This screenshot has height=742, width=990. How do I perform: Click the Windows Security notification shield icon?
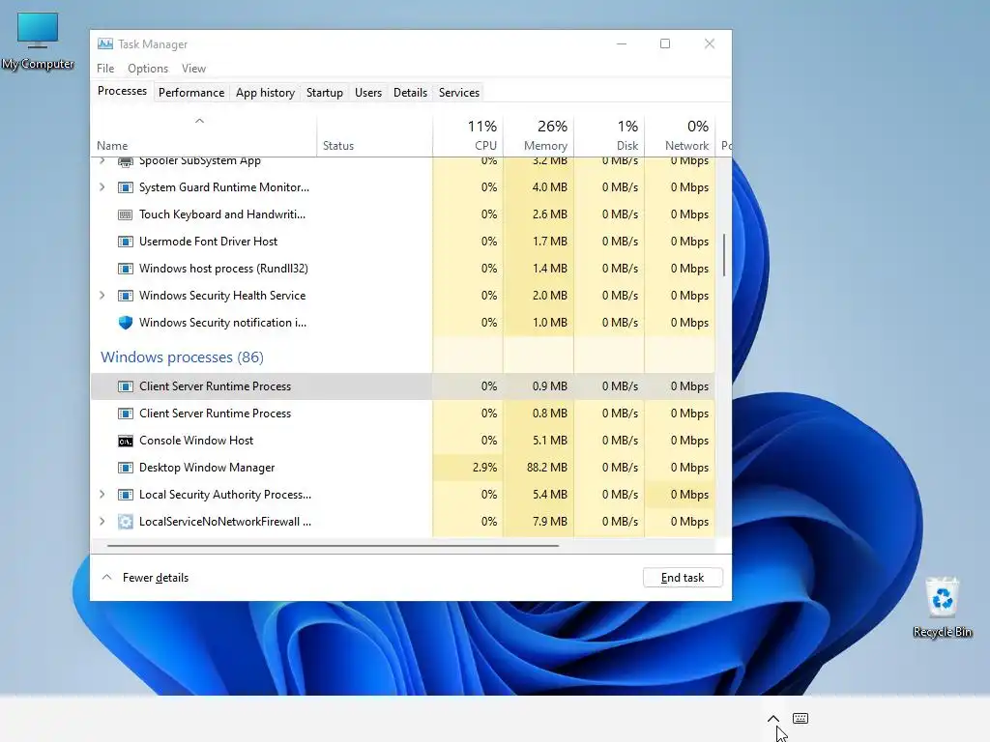click(126, 323)
